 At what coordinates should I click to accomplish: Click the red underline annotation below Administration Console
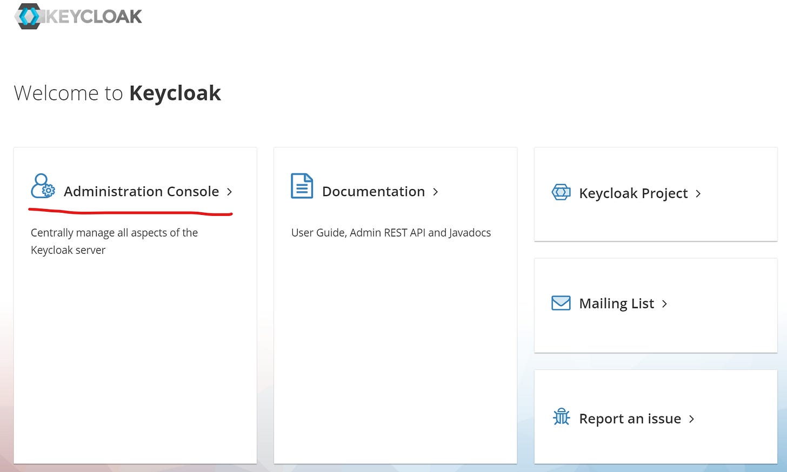coord(130,211)
